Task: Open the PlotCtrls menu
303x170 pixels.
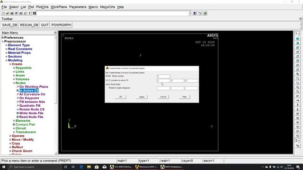Action: point(42,7)
